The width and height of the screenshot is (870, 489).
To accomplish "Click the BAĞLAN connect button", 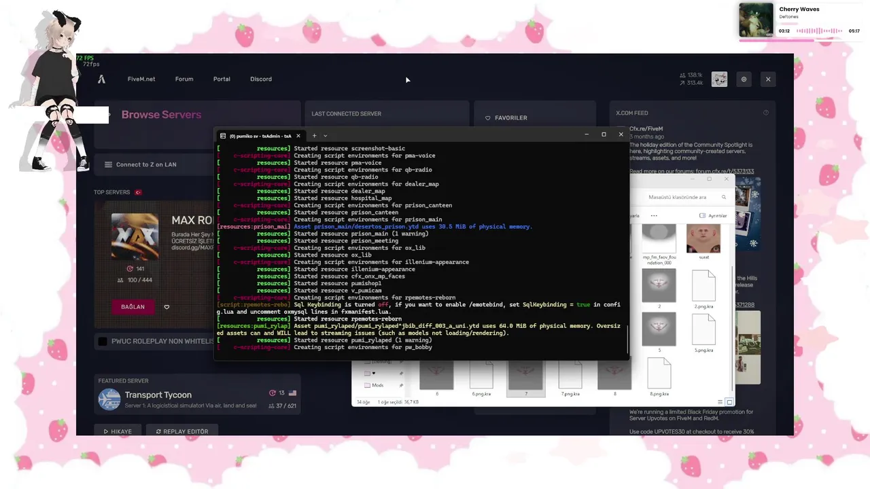I will pos(133,306).
